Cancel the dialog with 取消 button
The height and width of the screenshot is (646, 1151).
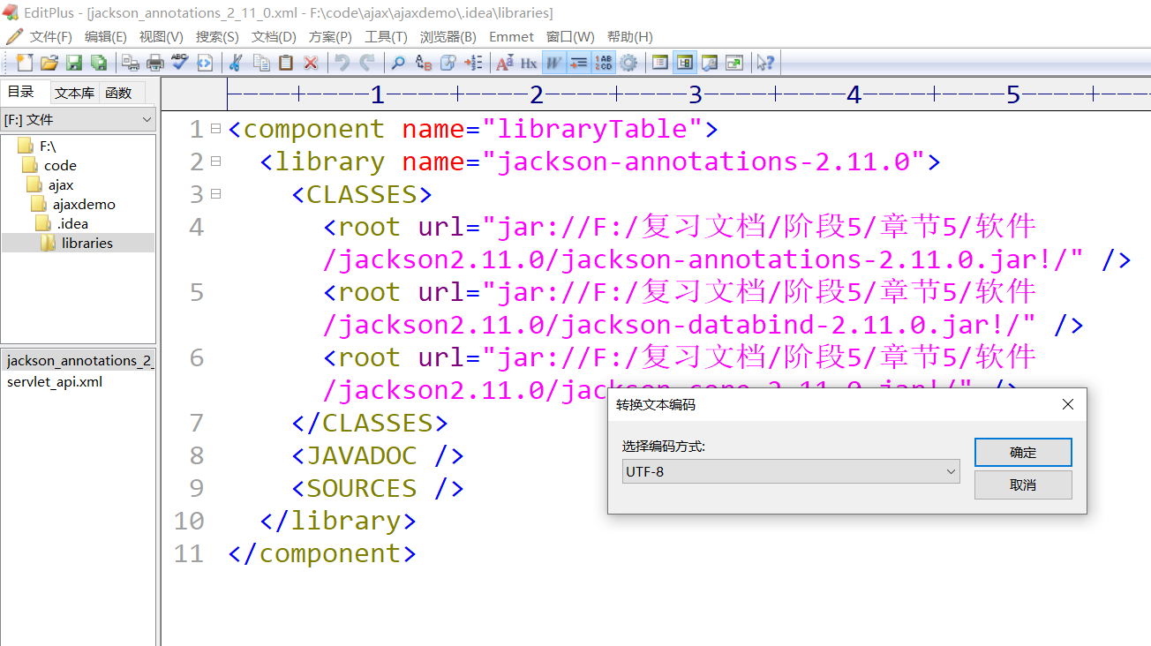point(1023,485)
